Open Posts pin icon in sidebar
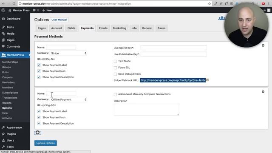This screenshot has width=272, height=153. click(3, 27)
